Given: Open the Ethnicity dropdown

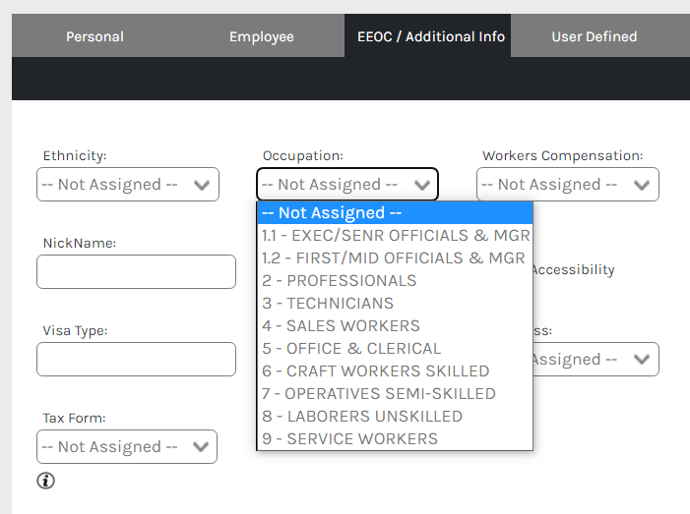Looking at the screenshot, I should pyautogui.click(x=128, y=185).
